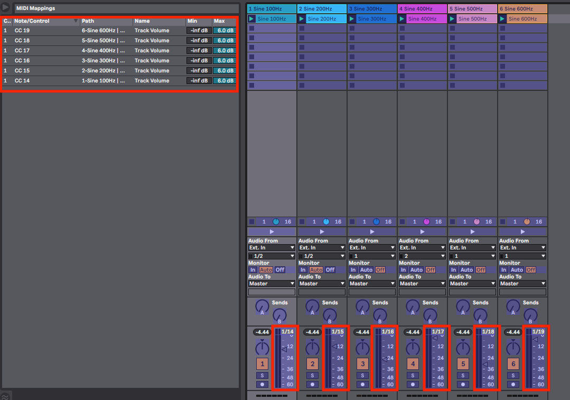The height and width of the screenshot is (400, 570).
Task: Click Send A knob on Sine 100Hz track
Action: click(x=262, y=306)
